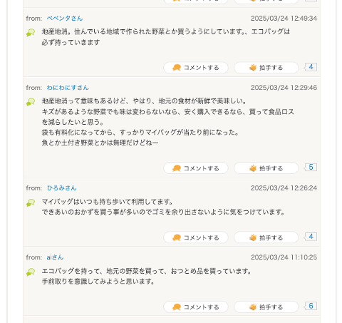This screenshot has width=342, height=323.
Task: Click applause count 4 on ひろみさん's post
Action: (311, 237)
